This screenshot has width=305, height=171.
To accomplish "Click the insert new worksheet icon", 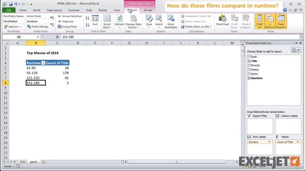I will click(43, 161).
